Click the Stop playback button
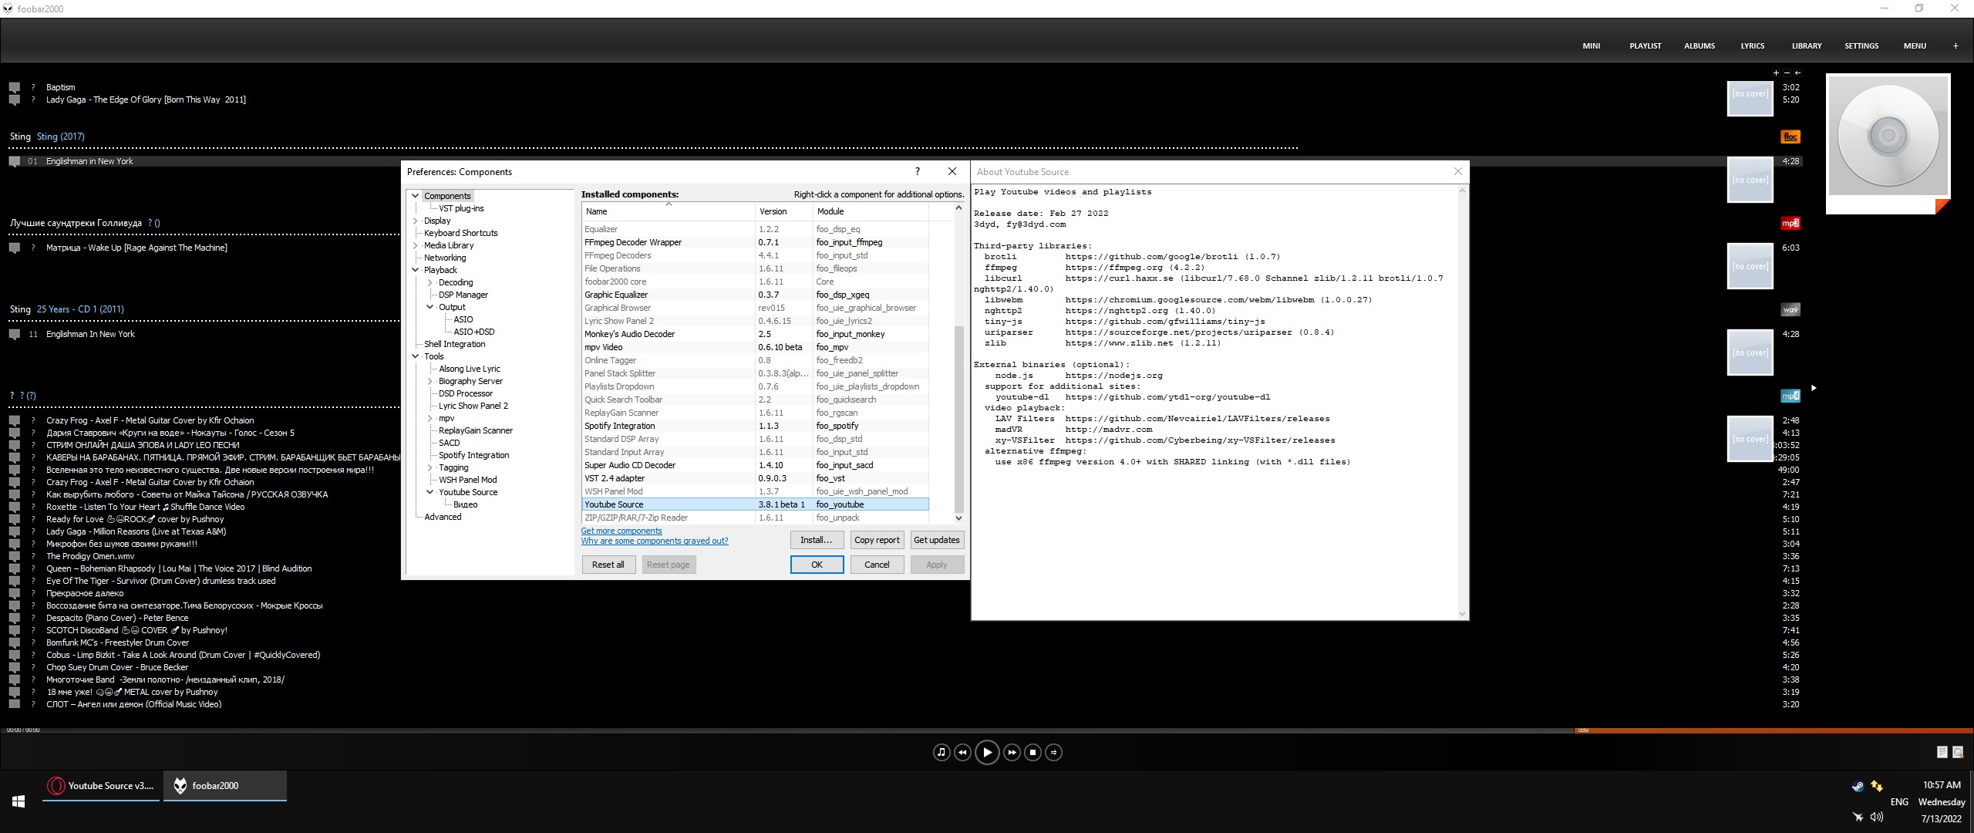 point(1032,752)
